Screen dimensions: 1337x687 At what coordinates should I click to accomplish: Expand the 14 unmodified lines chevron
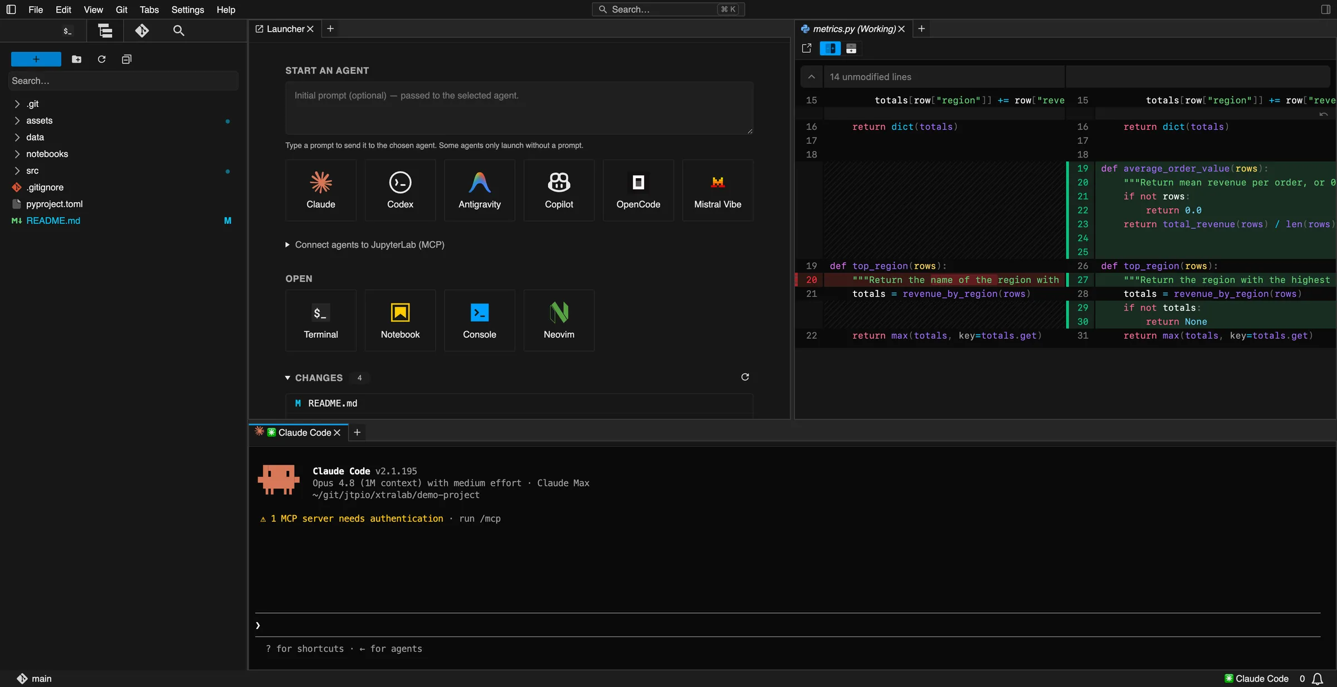pyautogui.click(x=812, y=77)
